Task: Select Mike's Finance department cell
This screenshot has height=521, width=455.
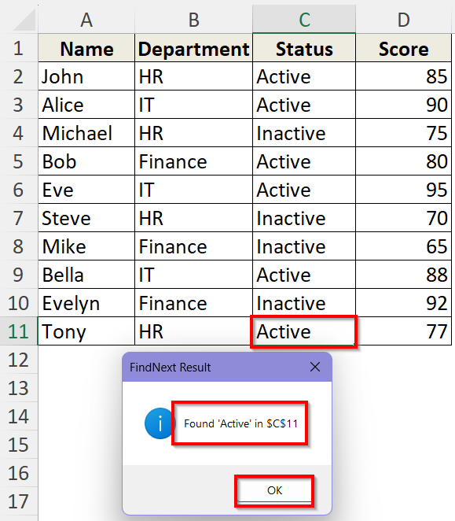Action: pos(193,246)
